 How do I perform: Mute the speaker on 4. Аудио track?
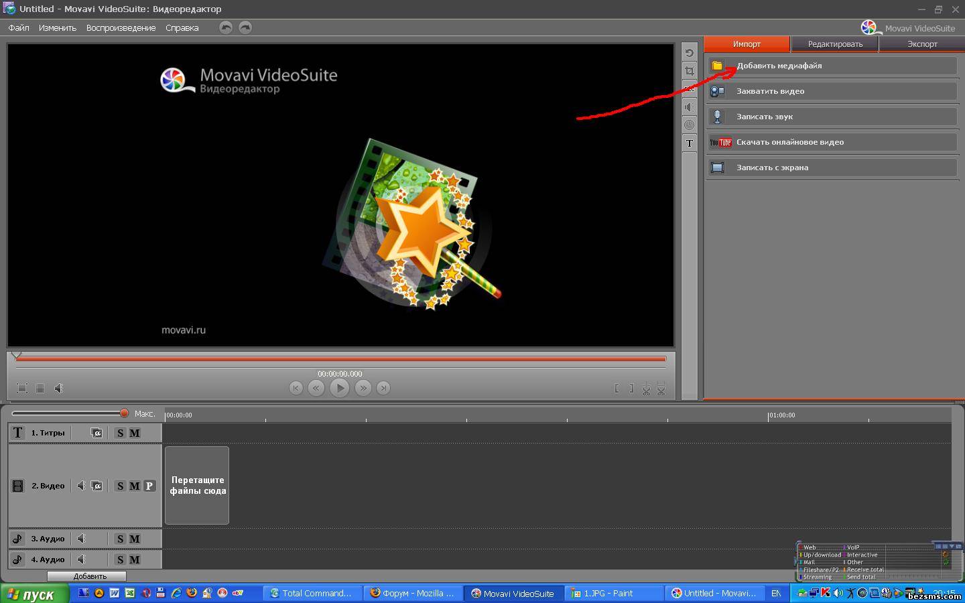coord(81,559)
